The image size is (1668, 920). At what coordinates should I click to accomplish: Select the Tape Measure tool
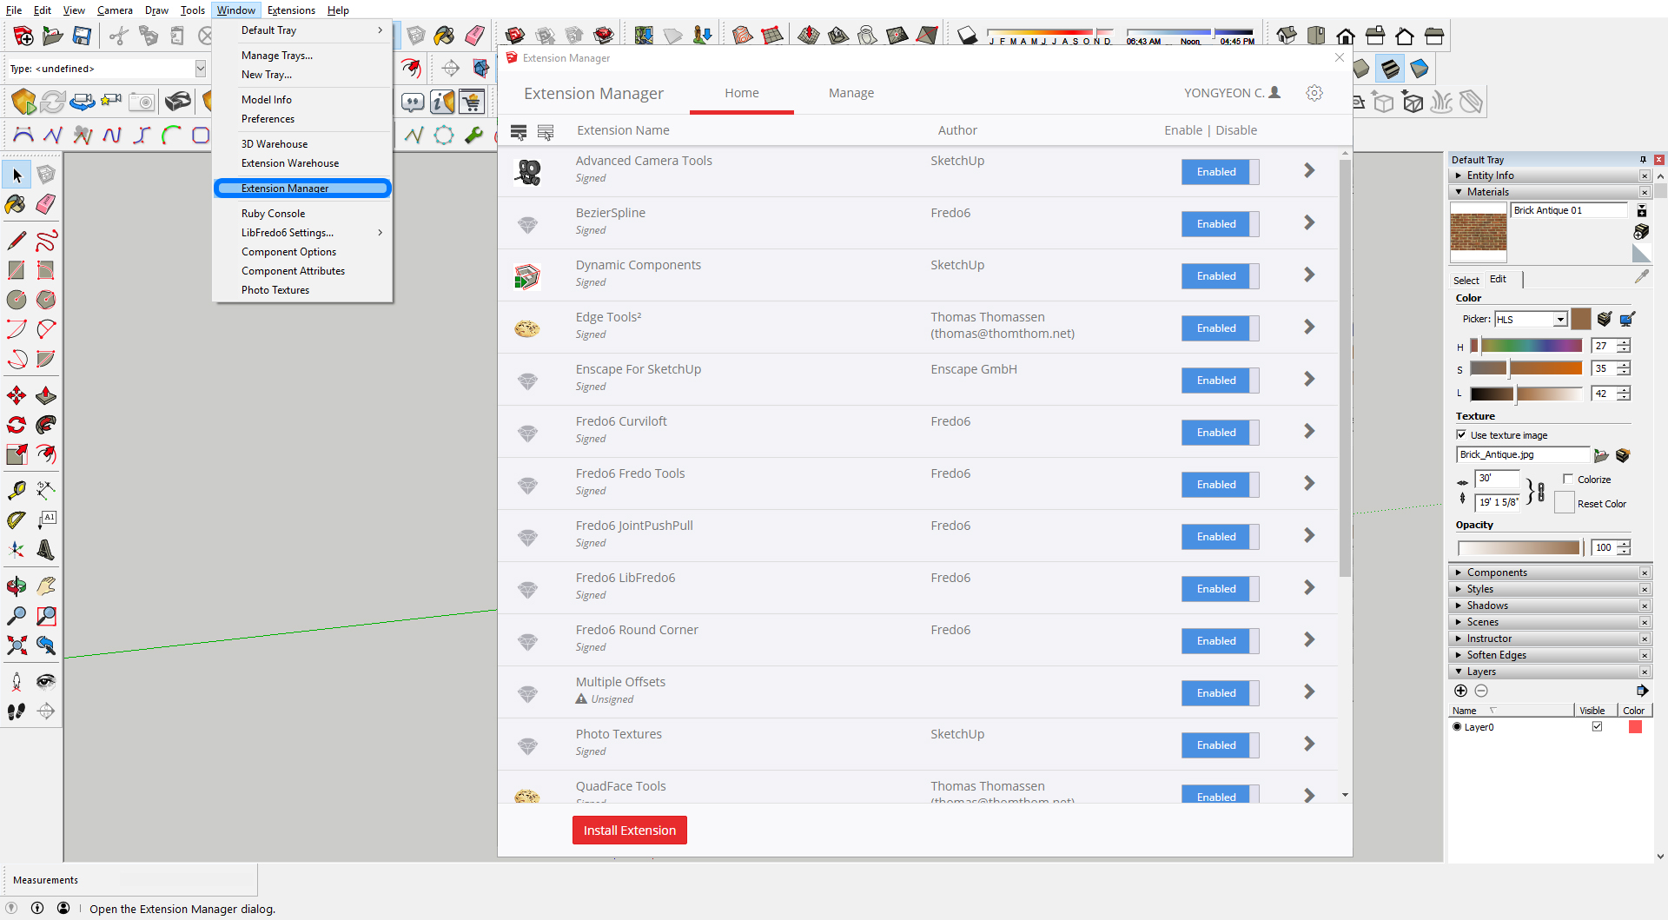[17, 491]
